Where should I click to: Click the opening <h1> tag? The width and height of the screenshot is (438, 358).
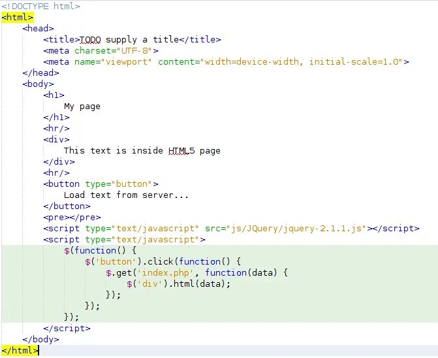tap(54, 95)
